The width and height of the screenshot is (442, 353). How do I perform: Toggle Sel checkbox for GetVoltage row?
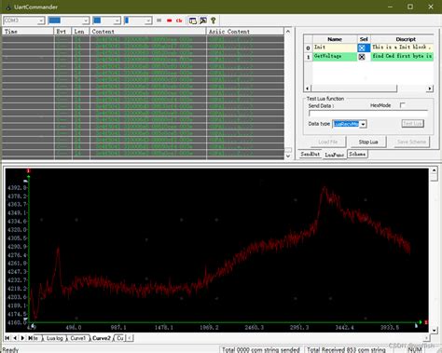[x=362, y=57]
